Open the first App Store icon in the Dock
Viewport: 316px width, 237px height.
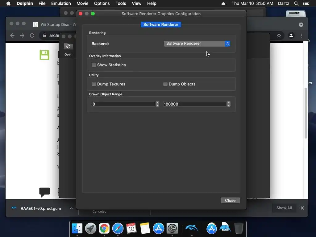pyautogui.click(x=159, y=228)
